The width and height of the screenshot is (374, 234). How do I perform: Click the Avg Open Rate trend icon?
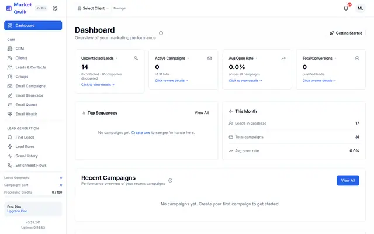[x=283, y=58]
